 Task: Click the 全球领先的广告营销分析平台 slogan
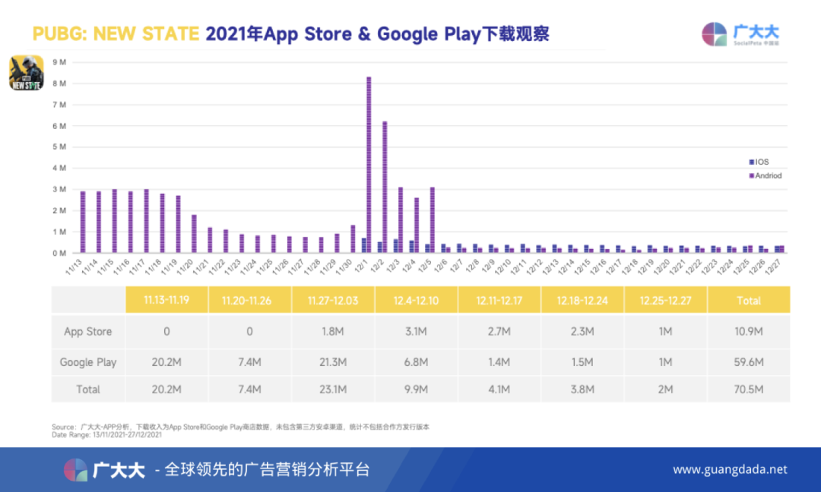pos(267,469)
